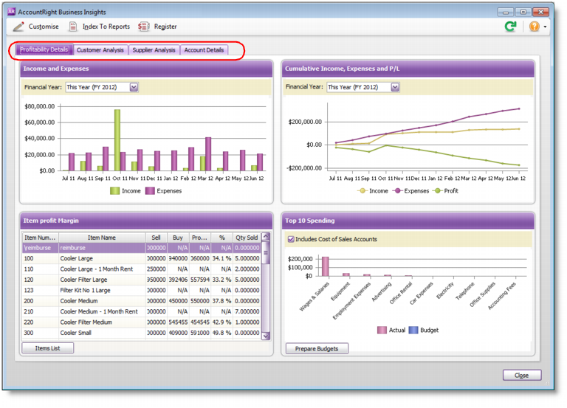Click the tall Oct 11 income bar
This screenshot has width=567, height=408.
(117, 140)
